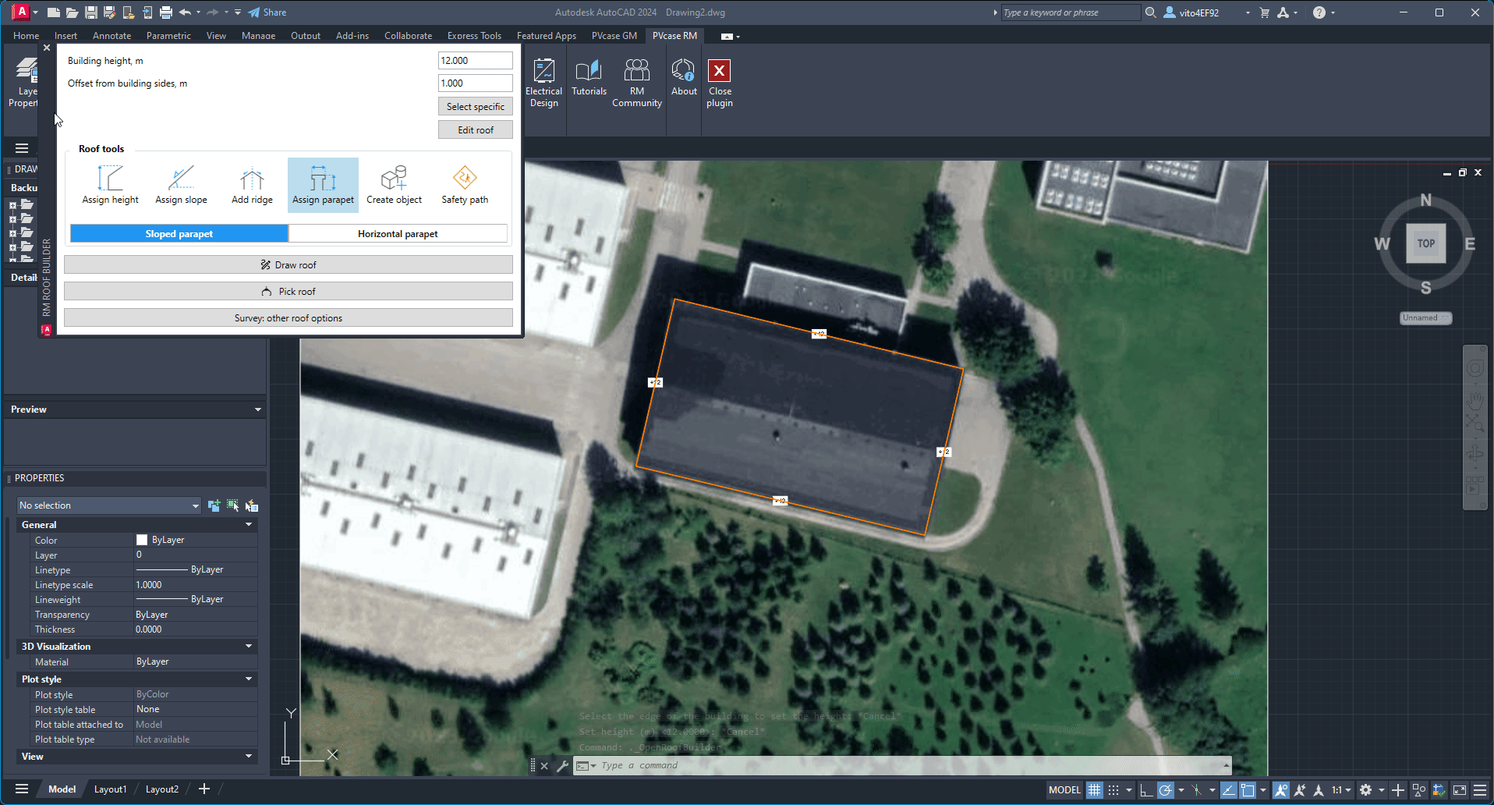This screenshot has width=1494, height=805.
Task: Open Layer Properties in the ribbon
Action: [23, 83]
